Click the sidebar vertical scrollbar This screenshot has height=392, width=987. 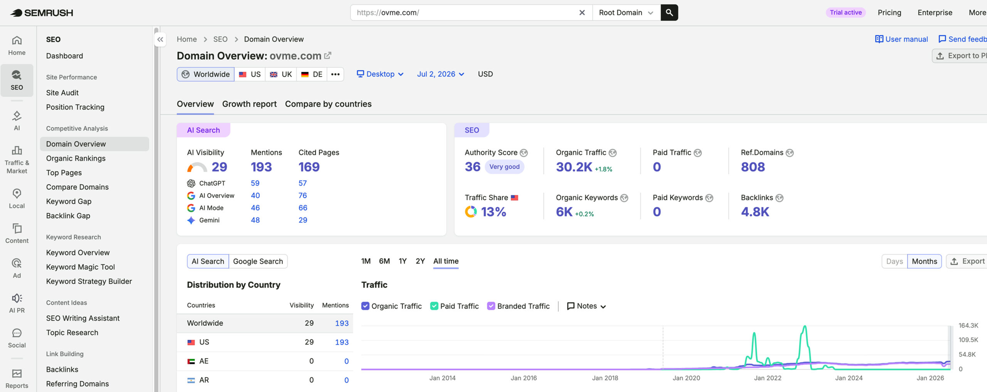pos(156,210)
